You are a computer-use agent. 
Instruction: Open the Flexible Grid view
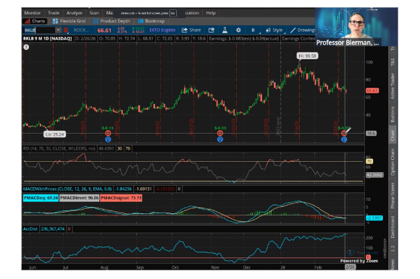pos(69,21)
